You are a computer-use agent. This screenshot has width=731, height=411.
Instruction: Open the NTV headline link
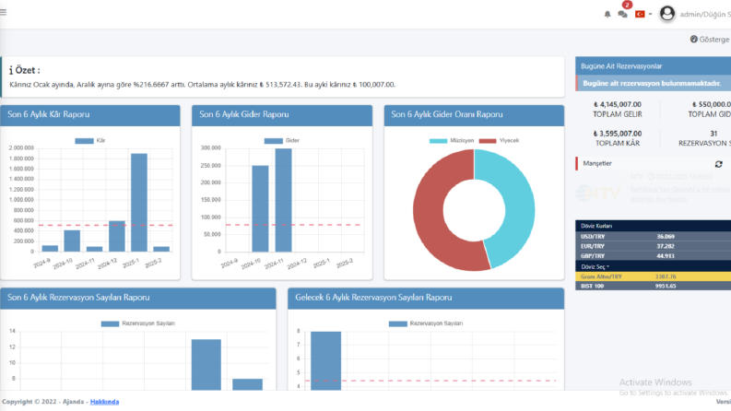tap(680, 194)
